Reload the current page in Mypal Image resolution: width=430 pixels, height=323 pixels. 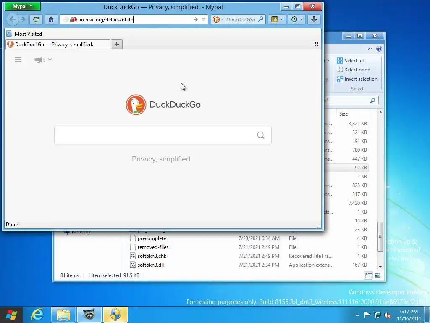click(36, 19)
